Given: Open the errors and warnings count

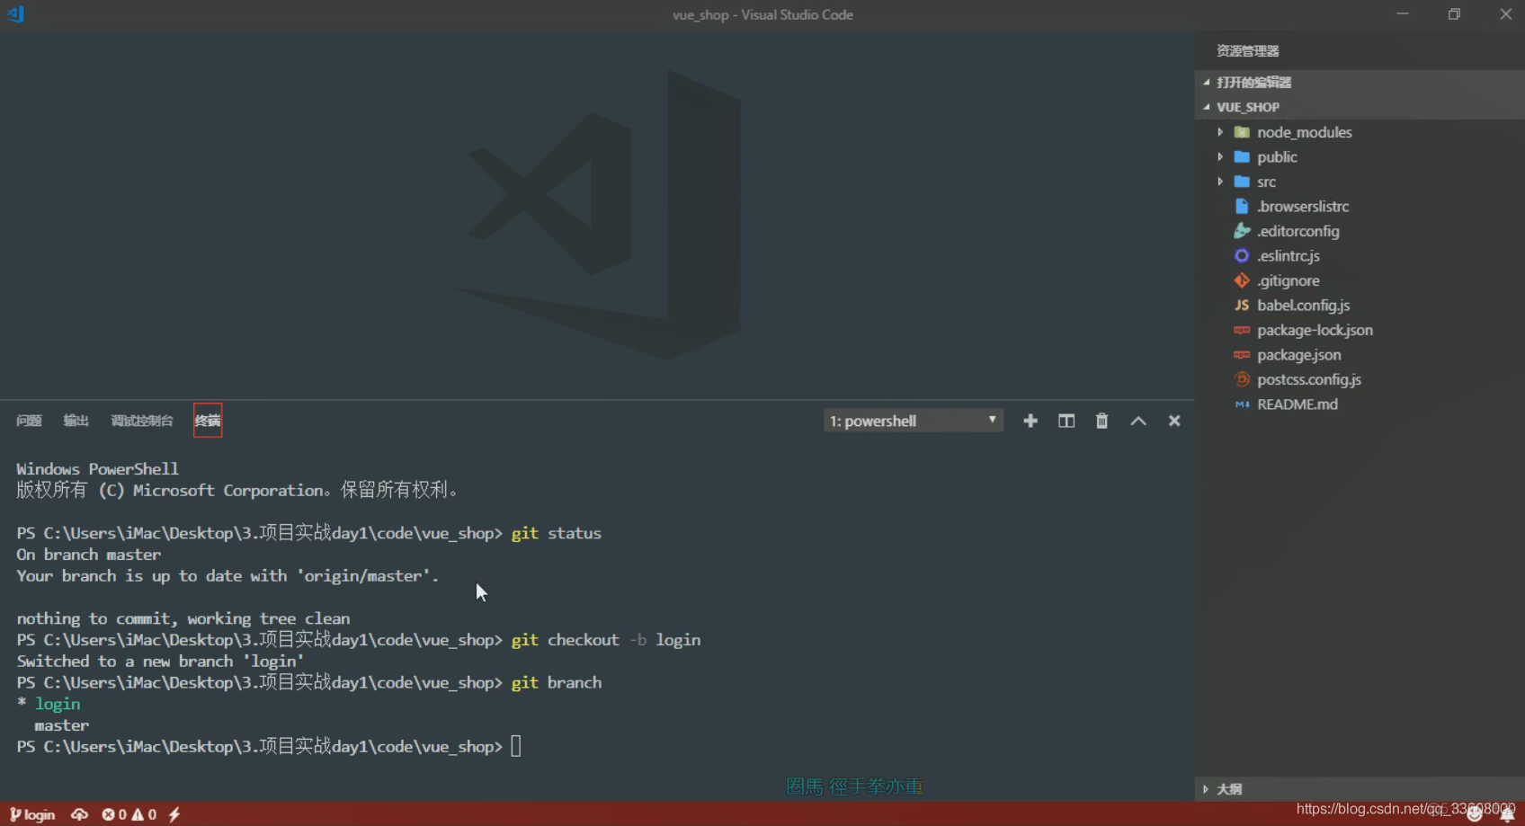Looking at the screenshot, I should 129,814.
